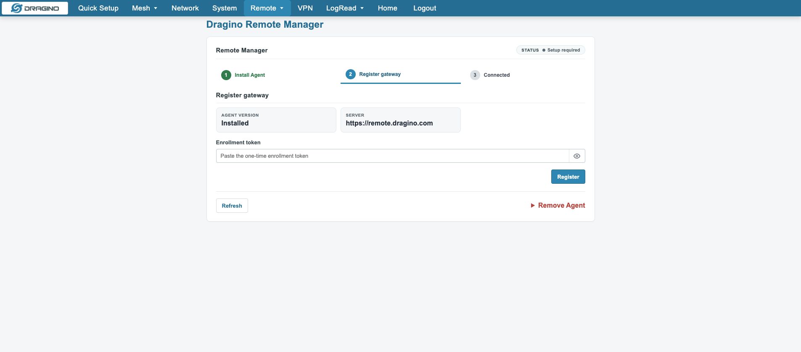The height and width of the screenshot is (352, 801).
Task: Expand the Remove Agent section
Action: tap(558, 206)
